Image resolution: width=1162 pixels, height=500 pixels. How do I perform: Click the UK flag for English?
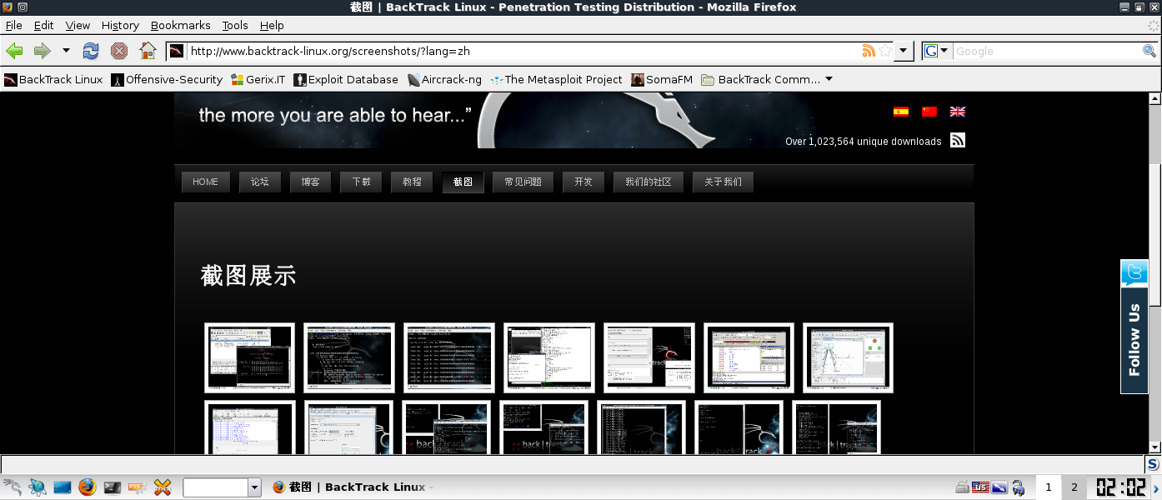coord(958,112)
